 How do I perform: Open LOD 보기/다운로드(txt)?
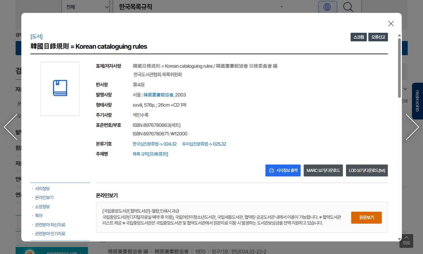367,170
